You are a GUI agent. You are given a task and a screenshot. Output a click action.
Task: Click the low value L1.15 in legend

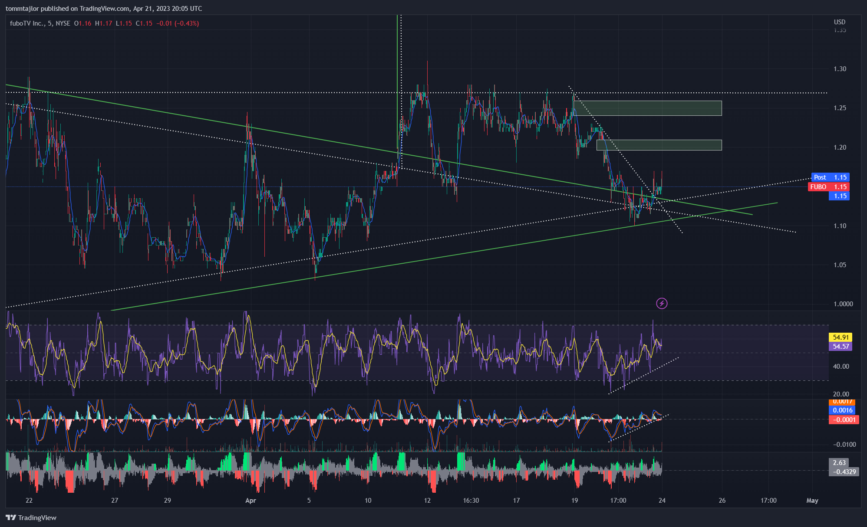point(124,23)
